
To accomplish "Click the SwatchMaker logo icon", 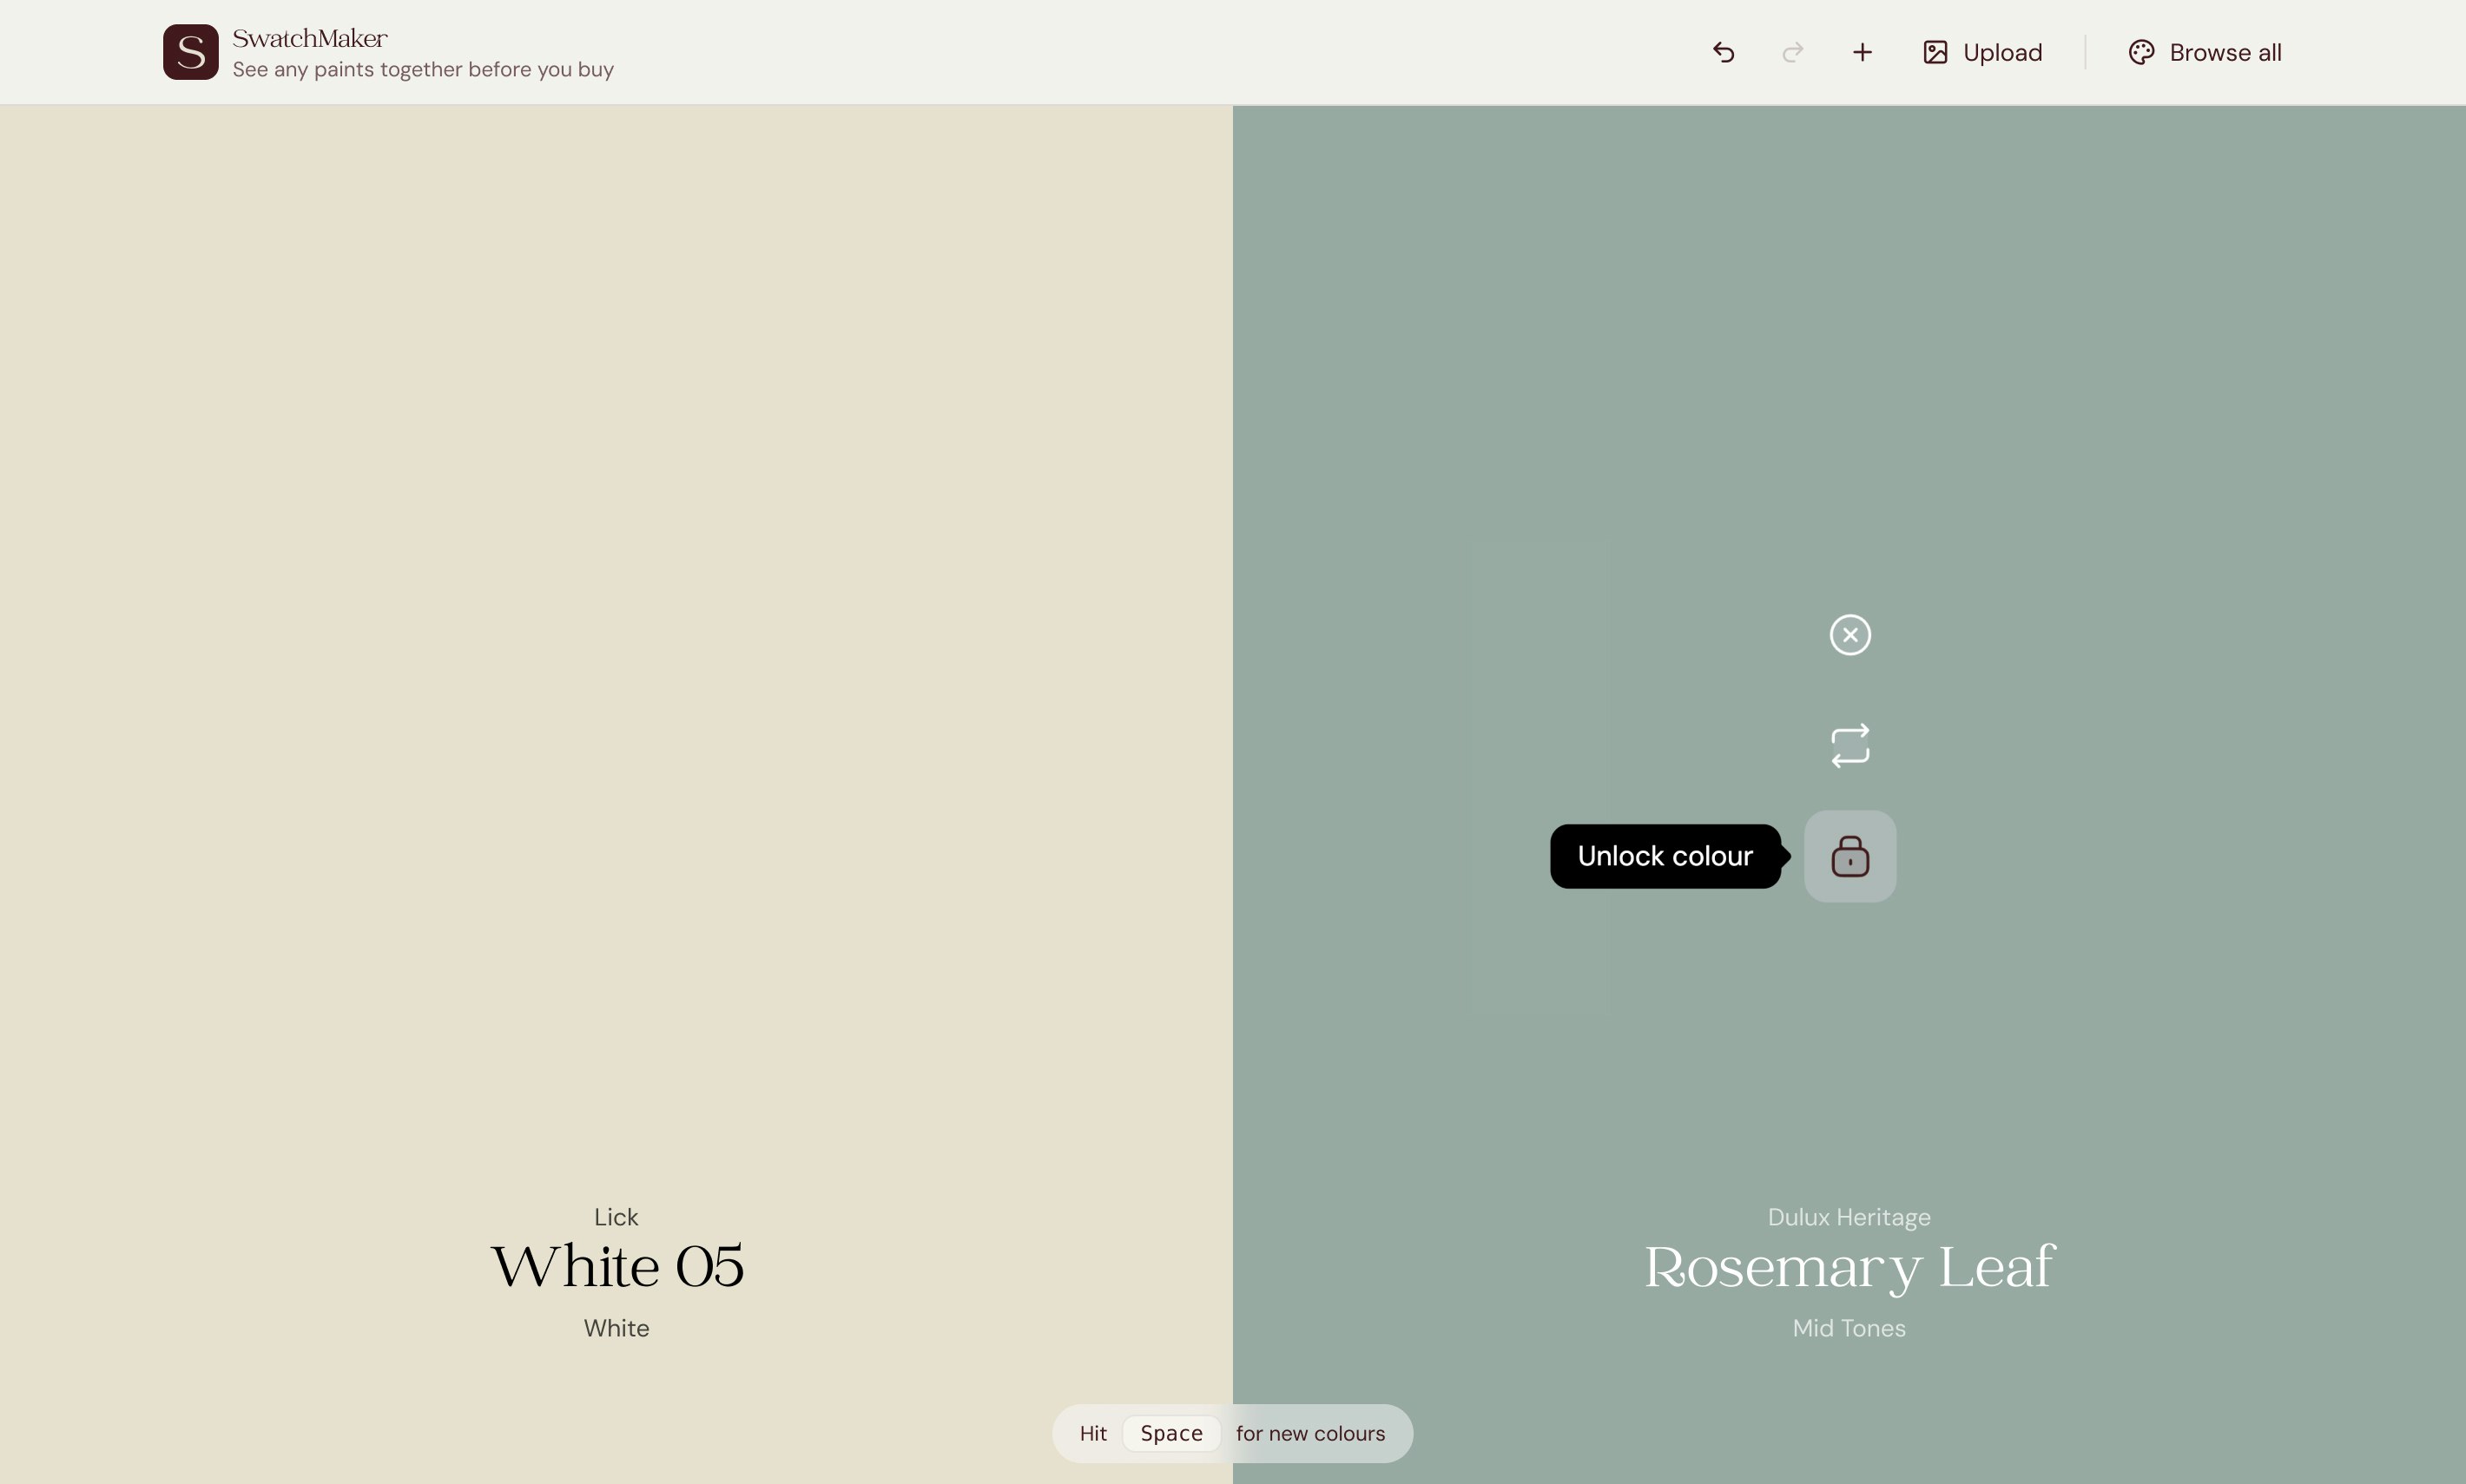I will tap(189, 51).
